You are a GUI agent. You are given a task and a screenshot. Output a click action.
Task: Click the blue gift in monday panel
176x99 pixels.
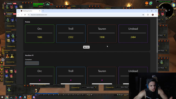[7, 76]
